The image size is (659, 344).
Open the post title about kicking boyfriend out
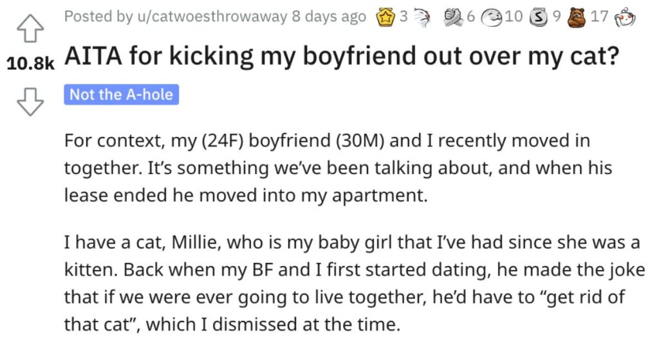coord(342,56)
